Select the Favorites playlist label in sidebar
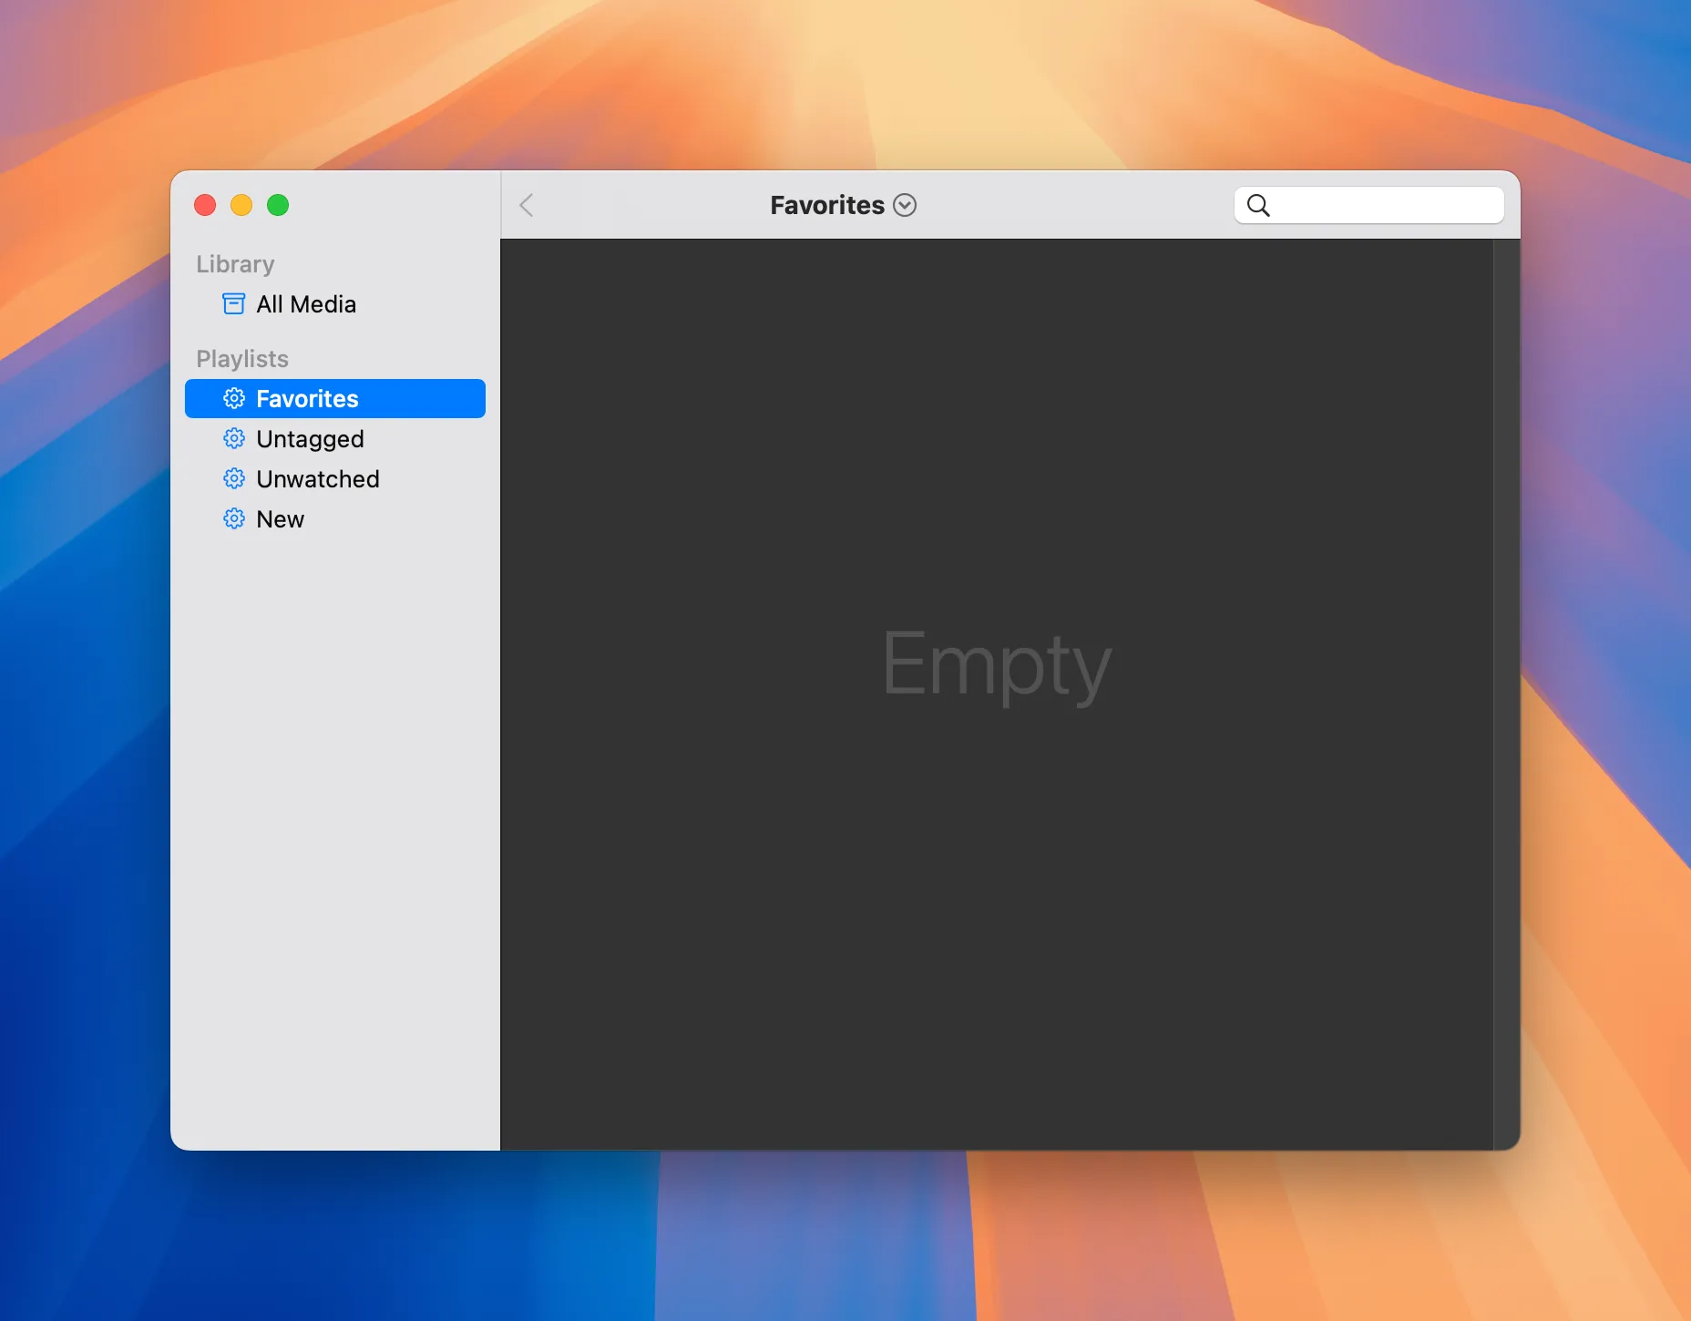 tap(307, 399)
